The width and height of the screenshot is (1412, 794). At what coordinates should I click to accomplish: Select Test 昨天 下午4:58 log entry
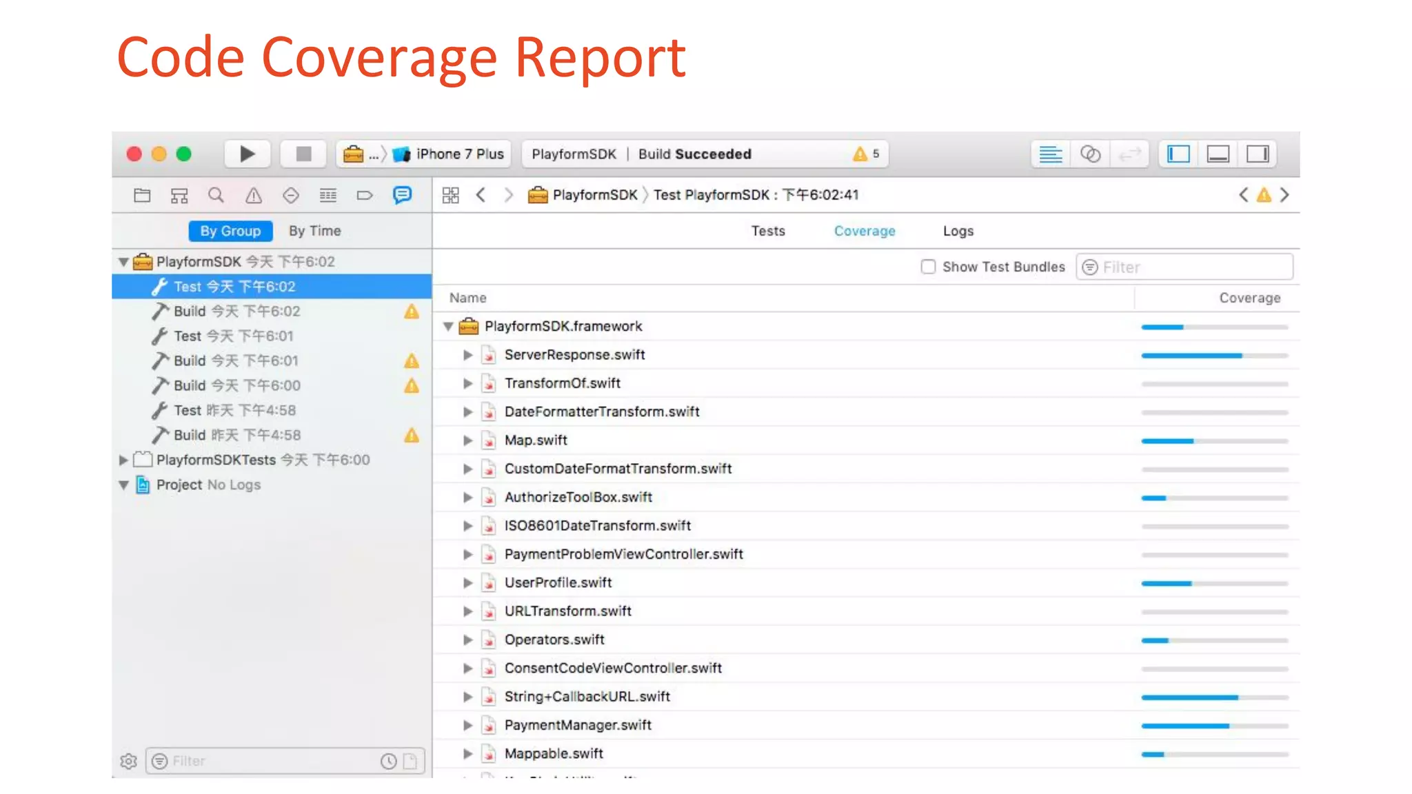coord(272,410)
